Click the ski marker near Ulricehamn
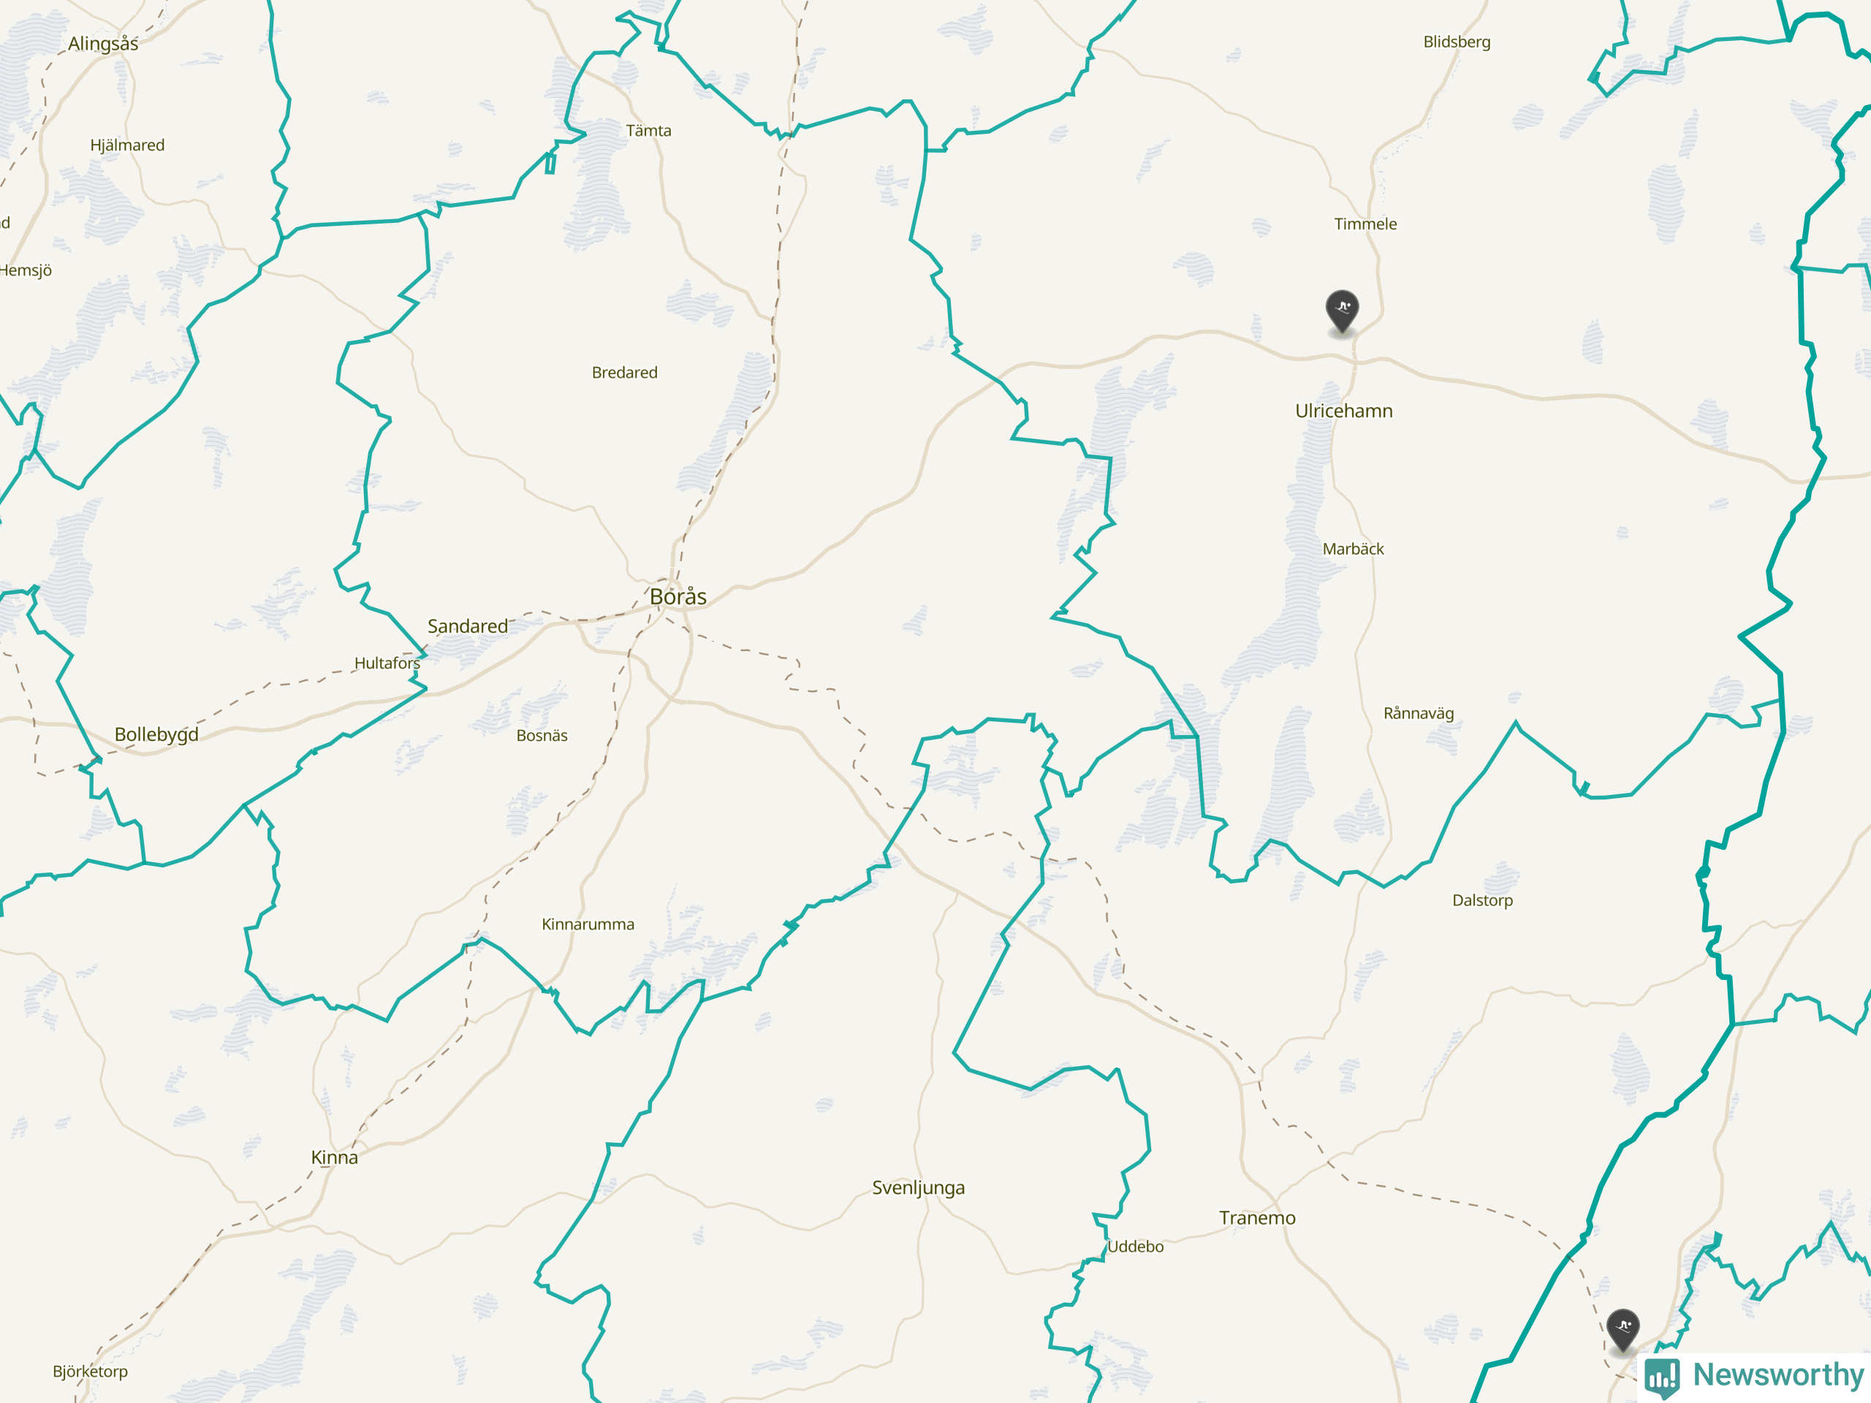 pyautogui.click(x=1343, y=313)
